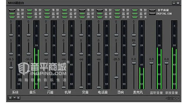The width and height of the screenshot is (188, 105).
Task: Toggle 监听 for the 系统 channel
Action: 12,14
